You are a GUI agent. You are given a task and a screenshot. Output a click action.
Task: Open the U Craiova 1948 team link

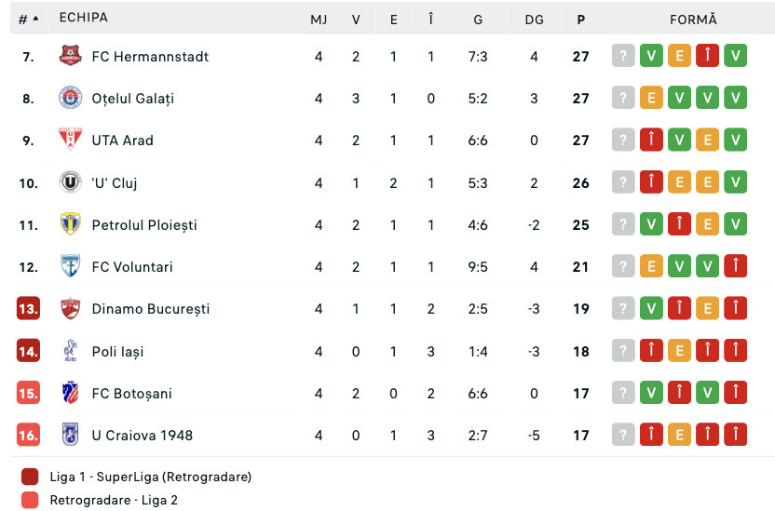click(142, 435)
